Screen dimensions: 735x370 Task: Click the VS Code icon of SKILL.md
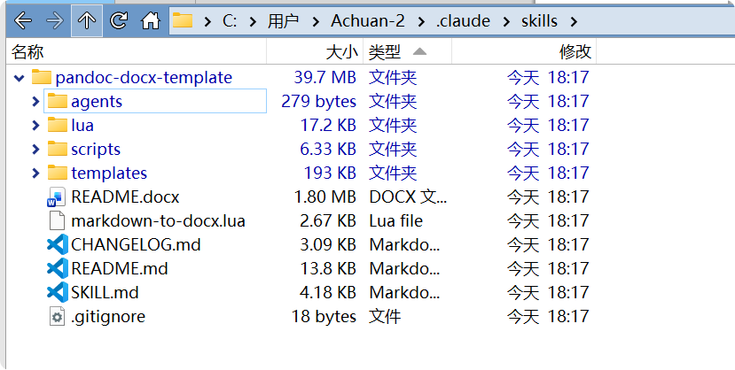(x=58, y=292)
